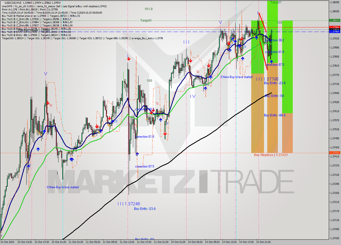Viewport: 341px width, 245px height.
Task: Click the '14 Oct 13:30' time label
Action: pyautogui.click(x=230, y=242)
